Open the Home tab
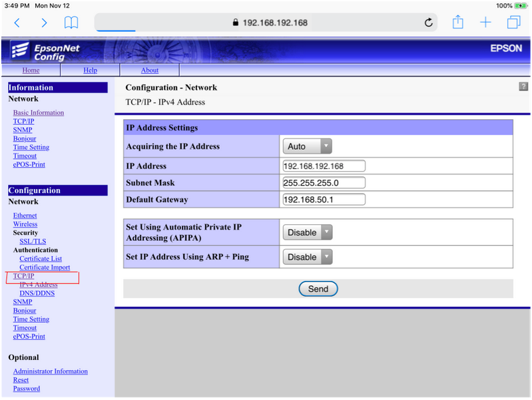This screenshot has height=400, width=532. tap(31, 71)
